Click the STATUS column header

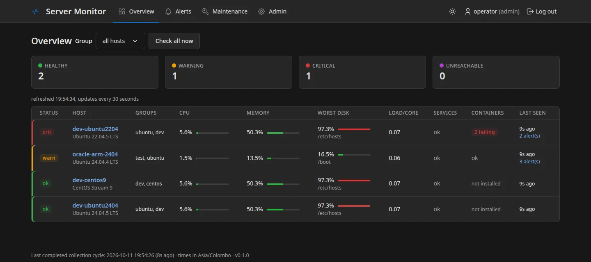(x=49, y=113)
